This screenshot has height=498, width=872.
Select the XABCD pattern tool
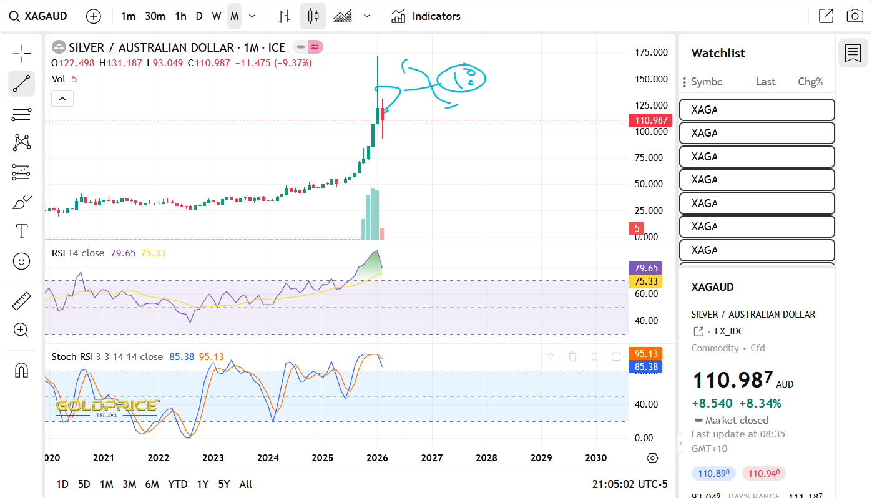click(x=22, y=142)
